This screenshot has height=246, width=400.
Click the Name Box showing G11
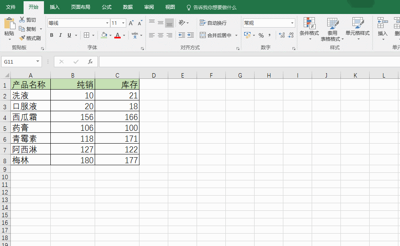click(x=18, y=62)
